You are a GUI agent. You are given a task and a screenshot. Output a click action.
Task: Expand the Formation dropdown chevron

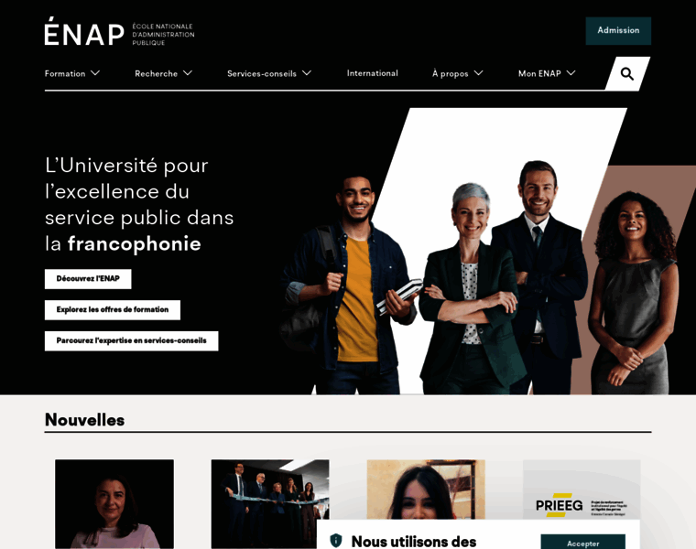(x=95, y=72)
